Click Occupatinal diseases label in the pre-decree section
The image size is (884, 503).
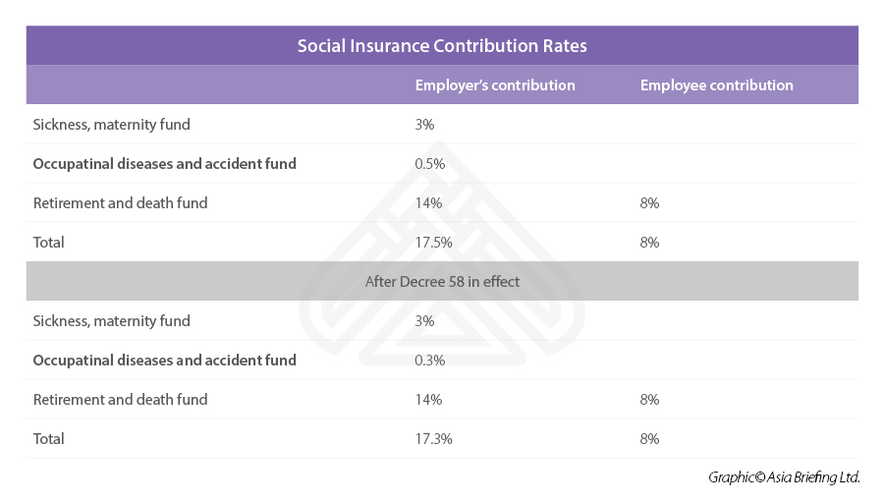coord(164,164)
